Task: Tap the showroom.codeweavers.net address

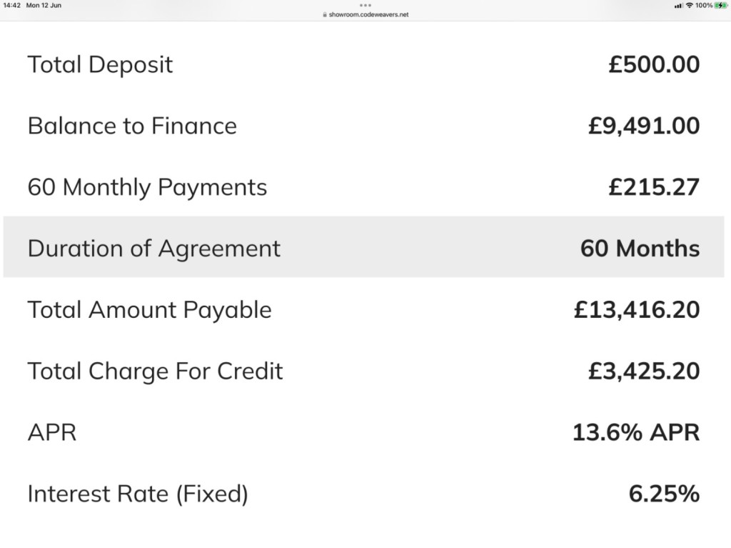Action: 368,14
